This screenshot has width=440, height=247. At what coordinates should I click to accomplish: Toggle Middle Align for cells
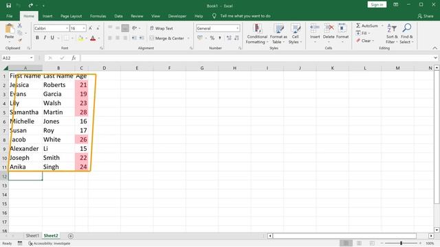coord(118,27)
